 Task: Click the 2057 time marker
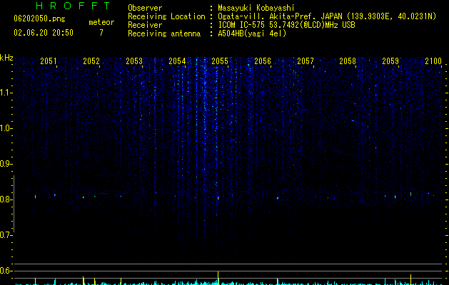[x=306, y=61]
